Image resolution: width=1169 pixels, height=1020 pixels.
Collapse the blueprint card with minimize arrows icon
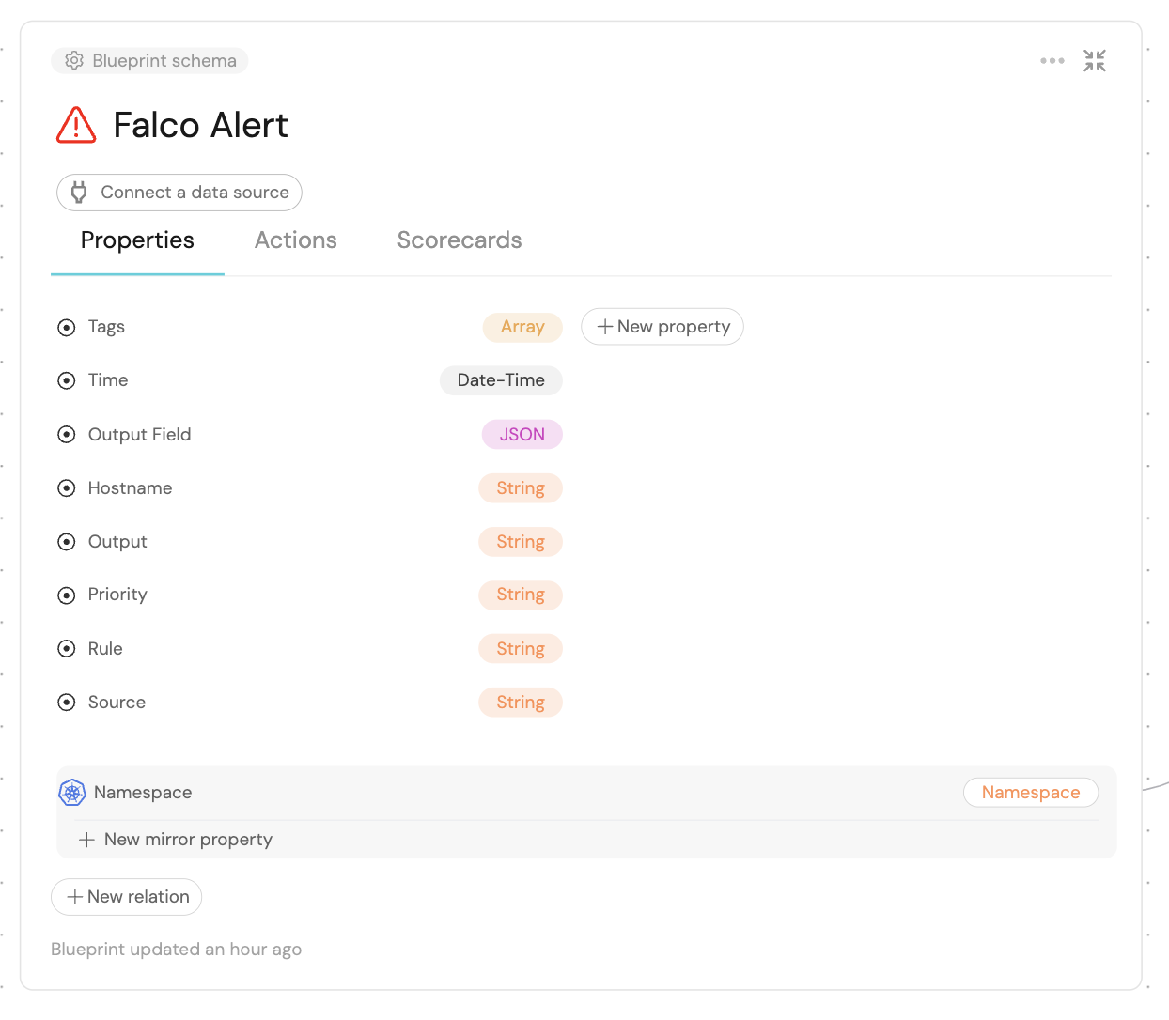(1094, 61)
